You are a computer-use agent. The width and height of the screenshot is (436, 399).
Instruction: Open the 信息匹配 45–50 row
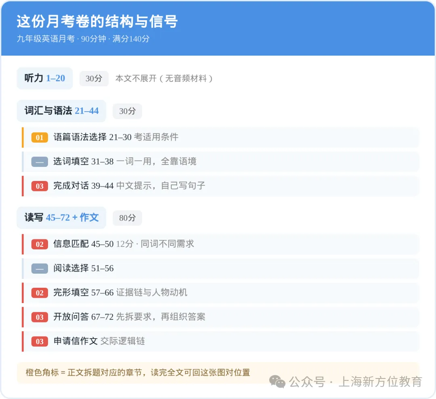tap(220, 244)
